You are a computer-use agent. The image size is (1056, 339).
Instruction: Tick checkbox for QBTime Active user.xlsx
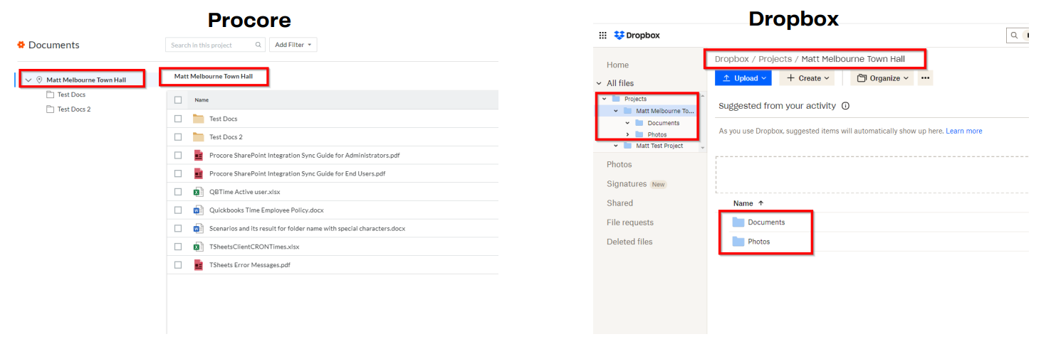[178, 192]
